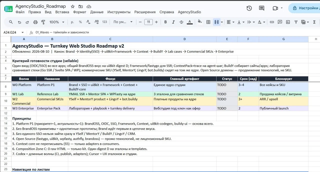
Task: Click the Redo arrow icon
Action: (27, 22)
